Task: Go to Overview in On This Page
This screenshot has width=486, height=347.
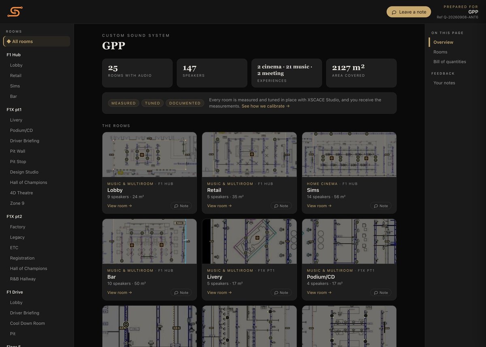Action: [443, 42]
